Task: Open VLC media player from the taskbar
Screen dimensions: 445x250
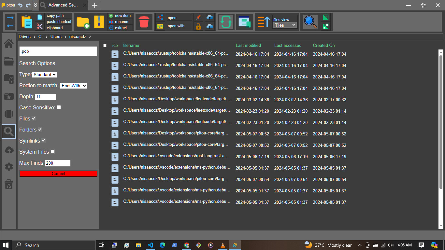Action: (223, 245)
